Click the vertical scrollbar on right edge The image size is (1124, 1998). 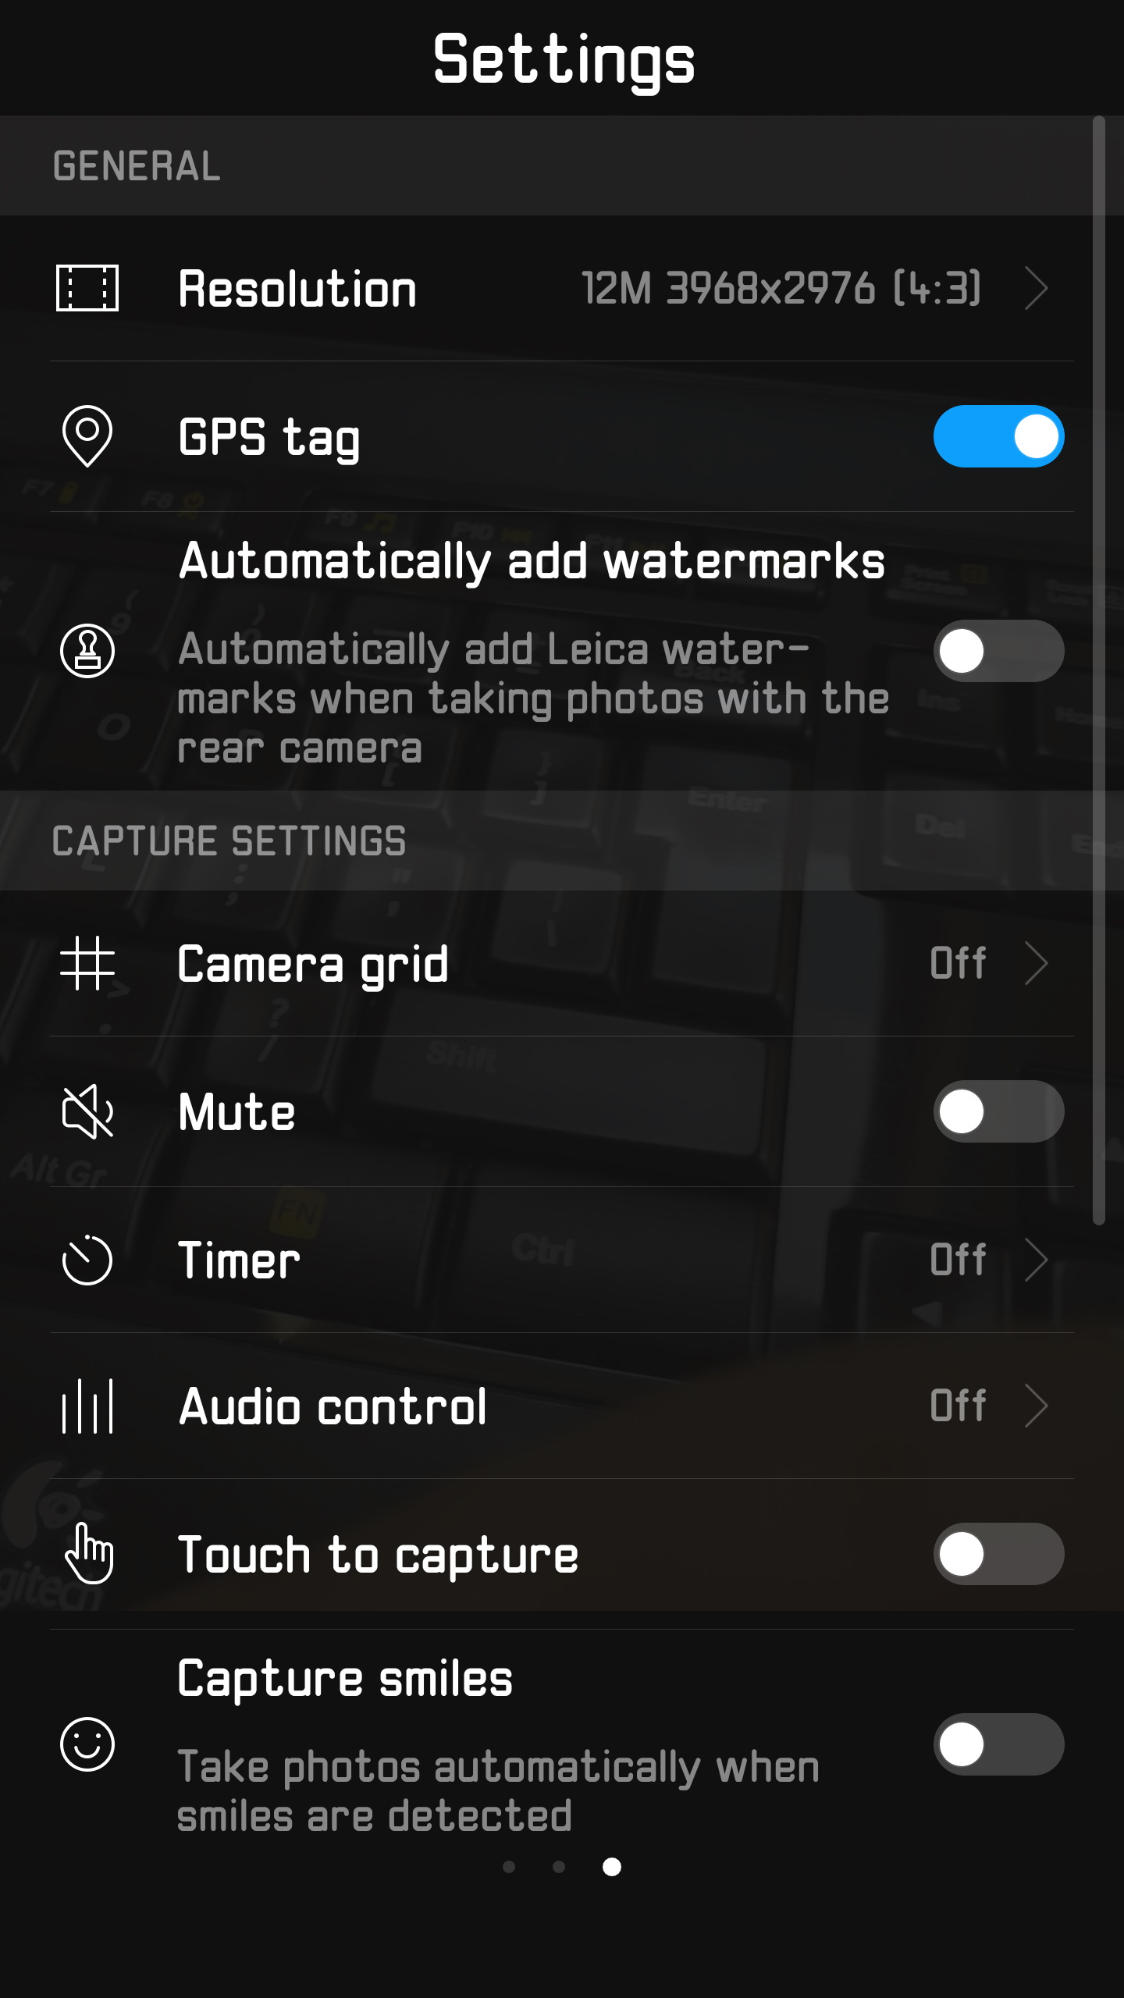click(1099, 671)
